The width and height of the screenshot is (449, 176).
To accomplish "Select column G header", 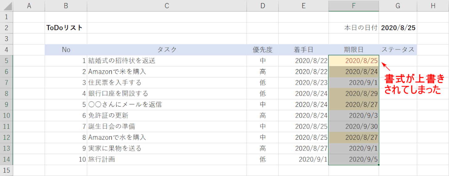I will pos(398,6).
